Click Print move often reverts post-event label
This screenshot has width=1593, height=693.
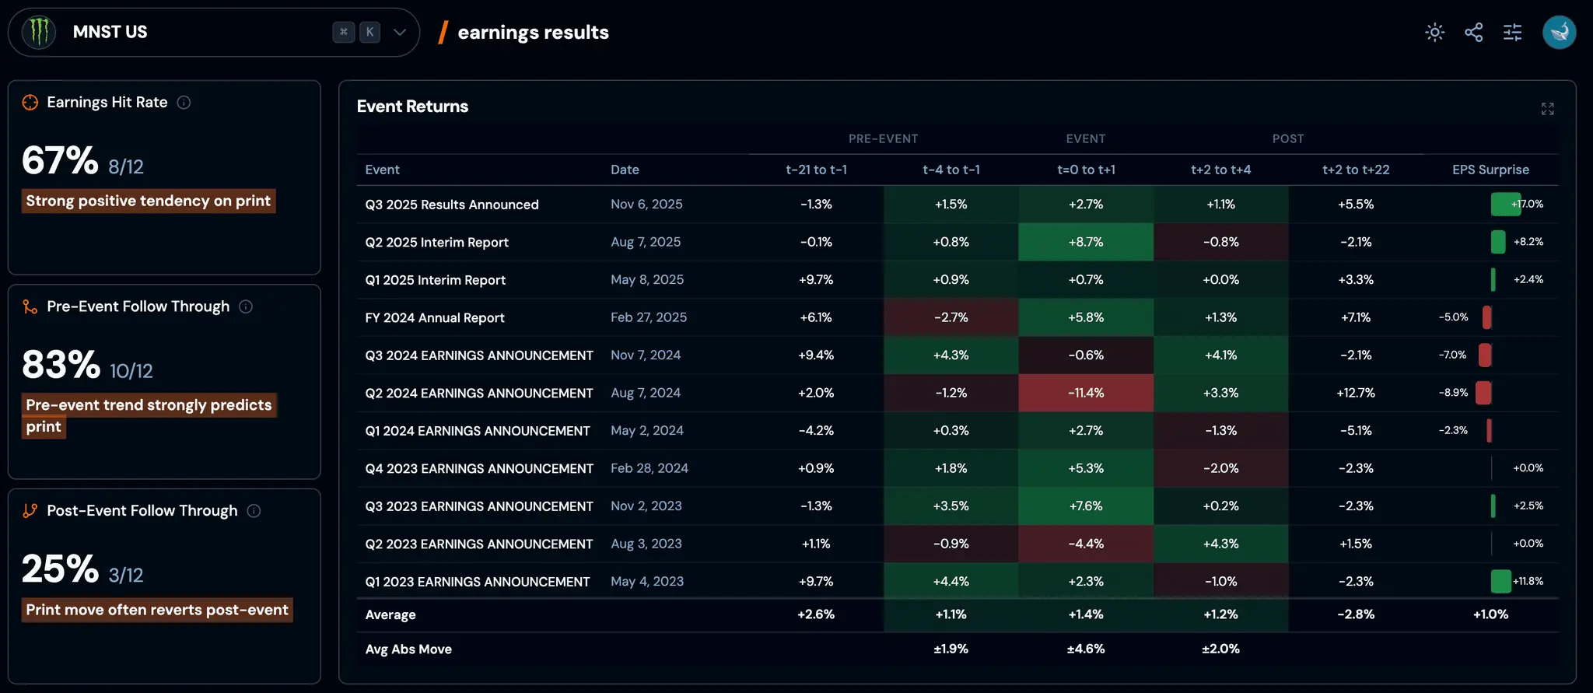click(x=157, y=610)
